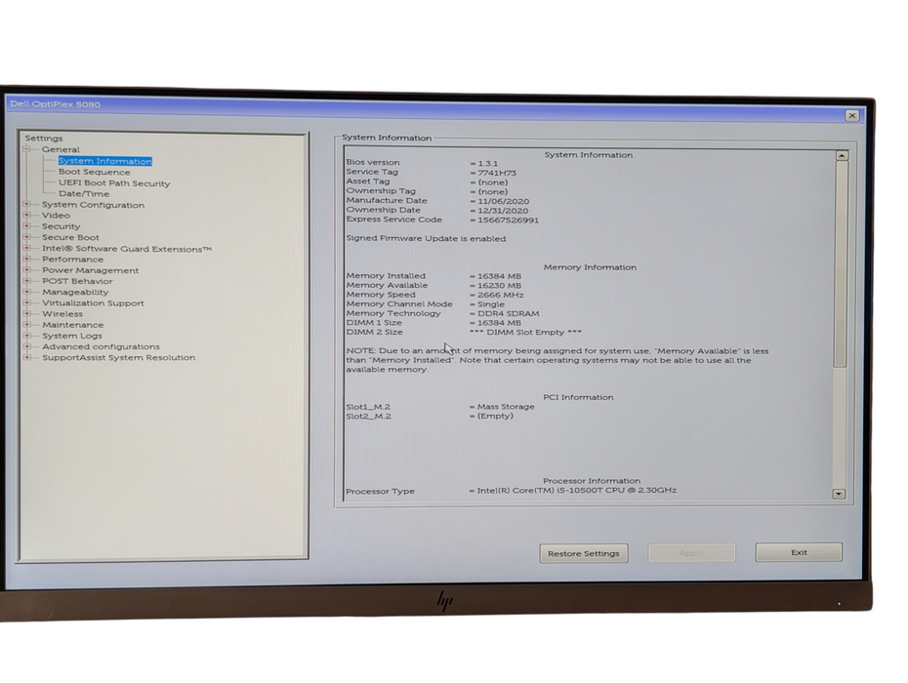908x683 pixels.
Task: Expand the Wireless node
Action: point(26,313)
